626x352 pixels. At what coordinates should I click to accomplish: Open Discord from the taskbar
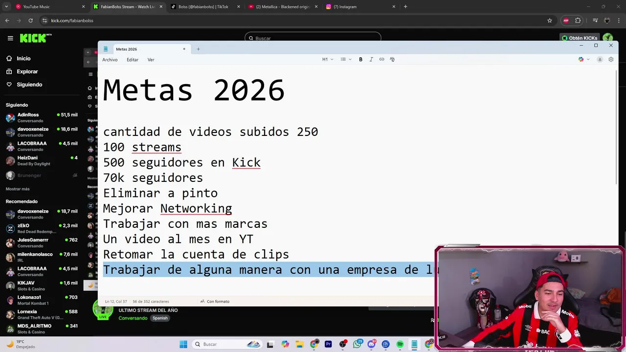tap(371, 344)
